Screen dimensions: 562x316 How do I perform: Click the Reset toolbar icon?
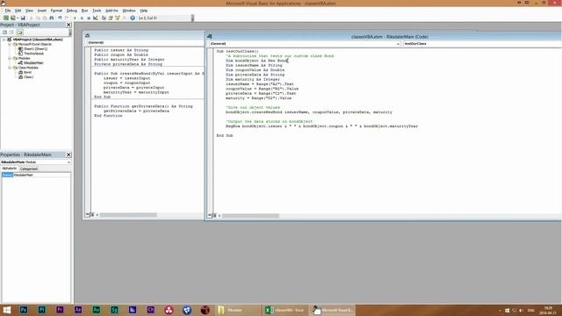pos(89,18)
